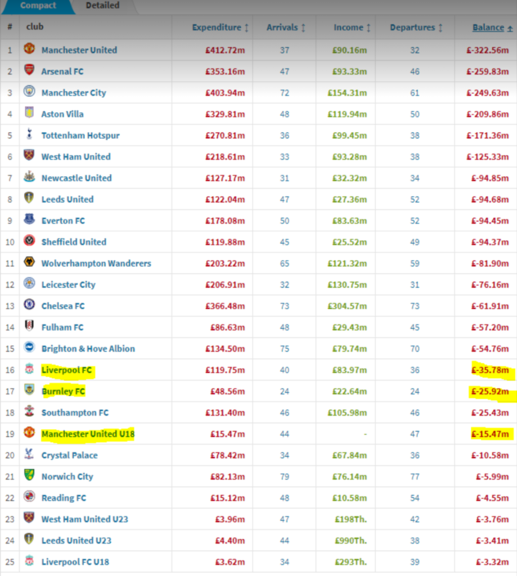This screenshot has width=517, height=576.
Task: Click the West Ham United crest in row 6
Action: (29, 155)
